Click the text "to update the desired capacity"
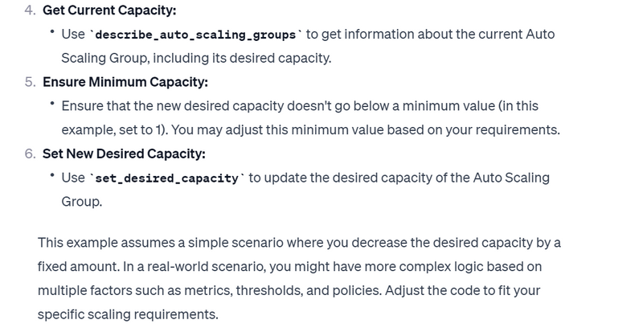The height and width of the screenshot is (328, 643). click(x=334, y=178)
